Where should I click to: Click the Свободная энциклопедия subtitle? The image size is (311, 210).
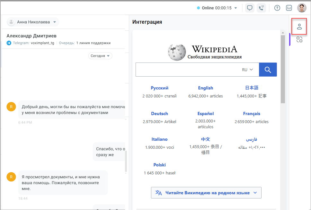coord(215,57)
